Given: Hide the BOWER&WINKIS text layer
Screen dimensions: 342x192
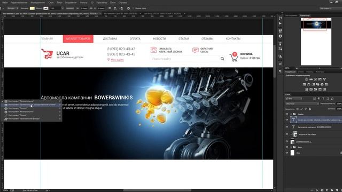Looking at the screenshot, I should 287,127.
